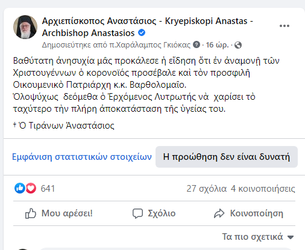Expand Τα πιο σχετικά sorting dropdown
Viewport: 305px width, 250px height.
point(258,237)
